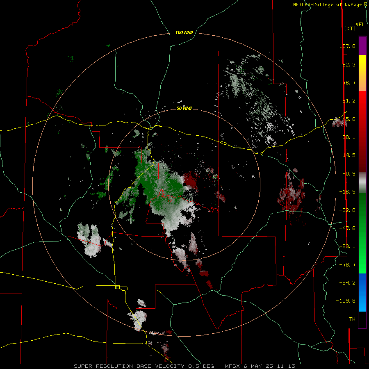
Task: Click the [KT] units label
Action: 350,28
